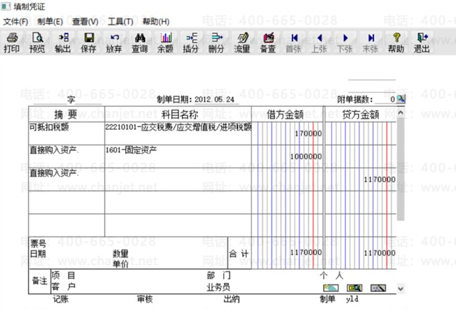The height and width of the screenshot is (310, 456).
Task: Click debit amount 1000000 cell
Action: coord(287,156)
